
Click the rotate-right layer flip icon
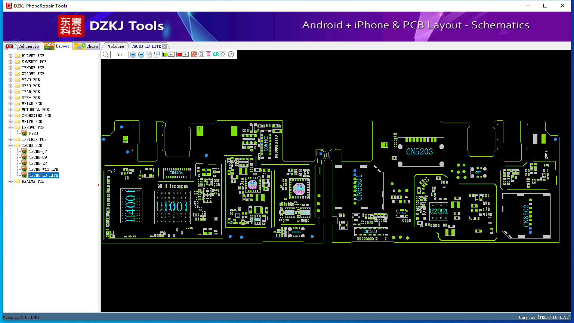pyautogui.click(x=149, y=55)
